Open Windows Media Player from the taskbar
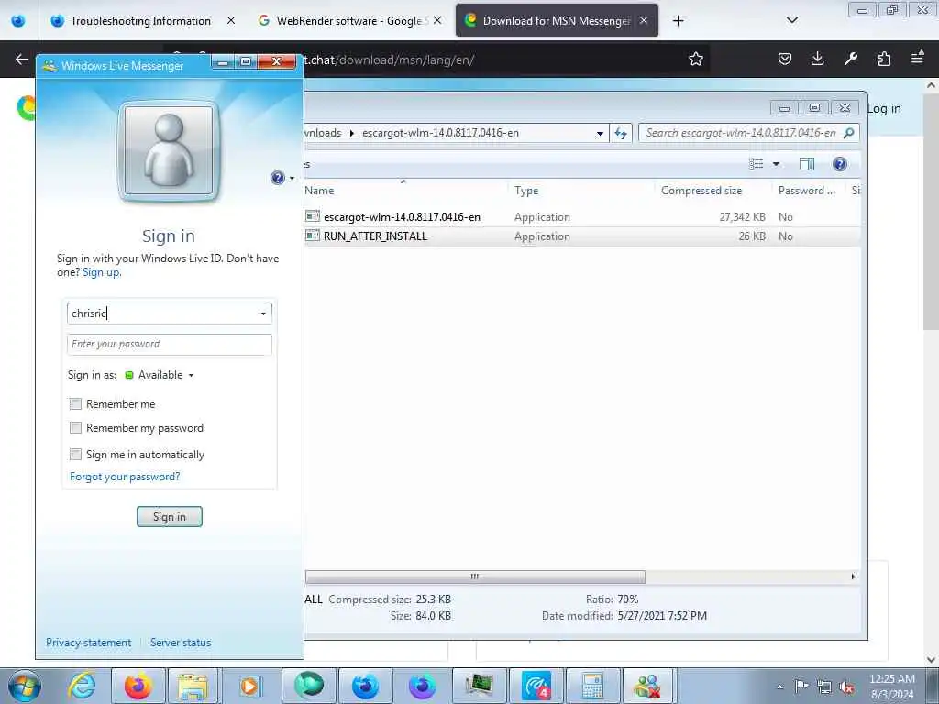 [x=249, y=686]
